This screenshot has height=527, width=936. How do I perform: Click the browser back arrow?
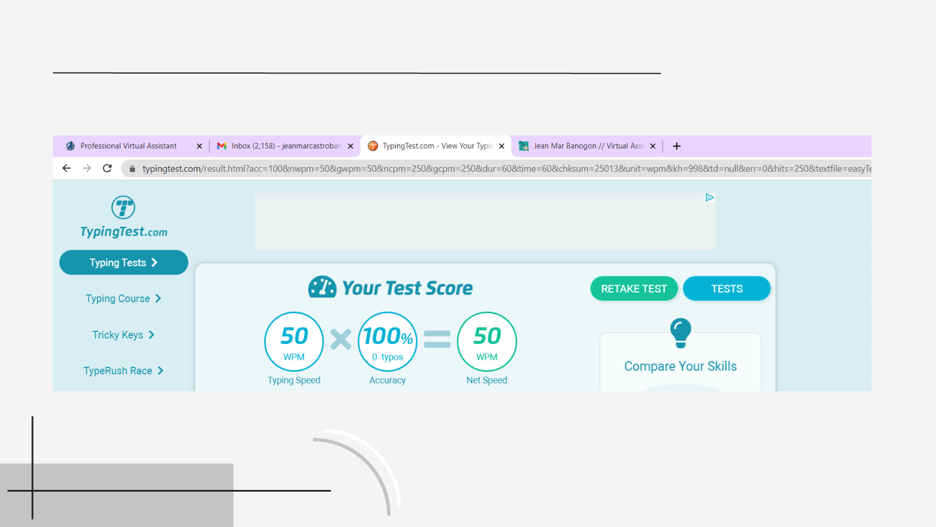coord(67,168)
